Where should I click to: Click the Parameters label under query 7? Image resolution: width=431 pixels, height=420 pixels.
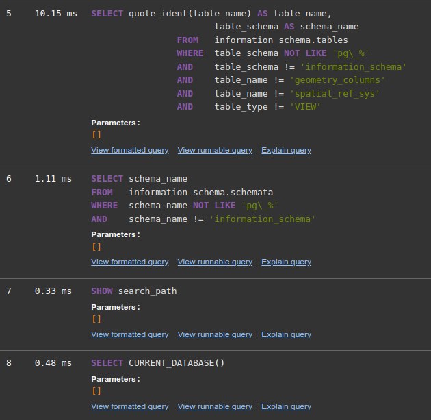point(116,307)
